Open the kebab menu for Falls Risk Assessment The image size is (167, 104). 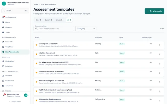tap(159, 54)
